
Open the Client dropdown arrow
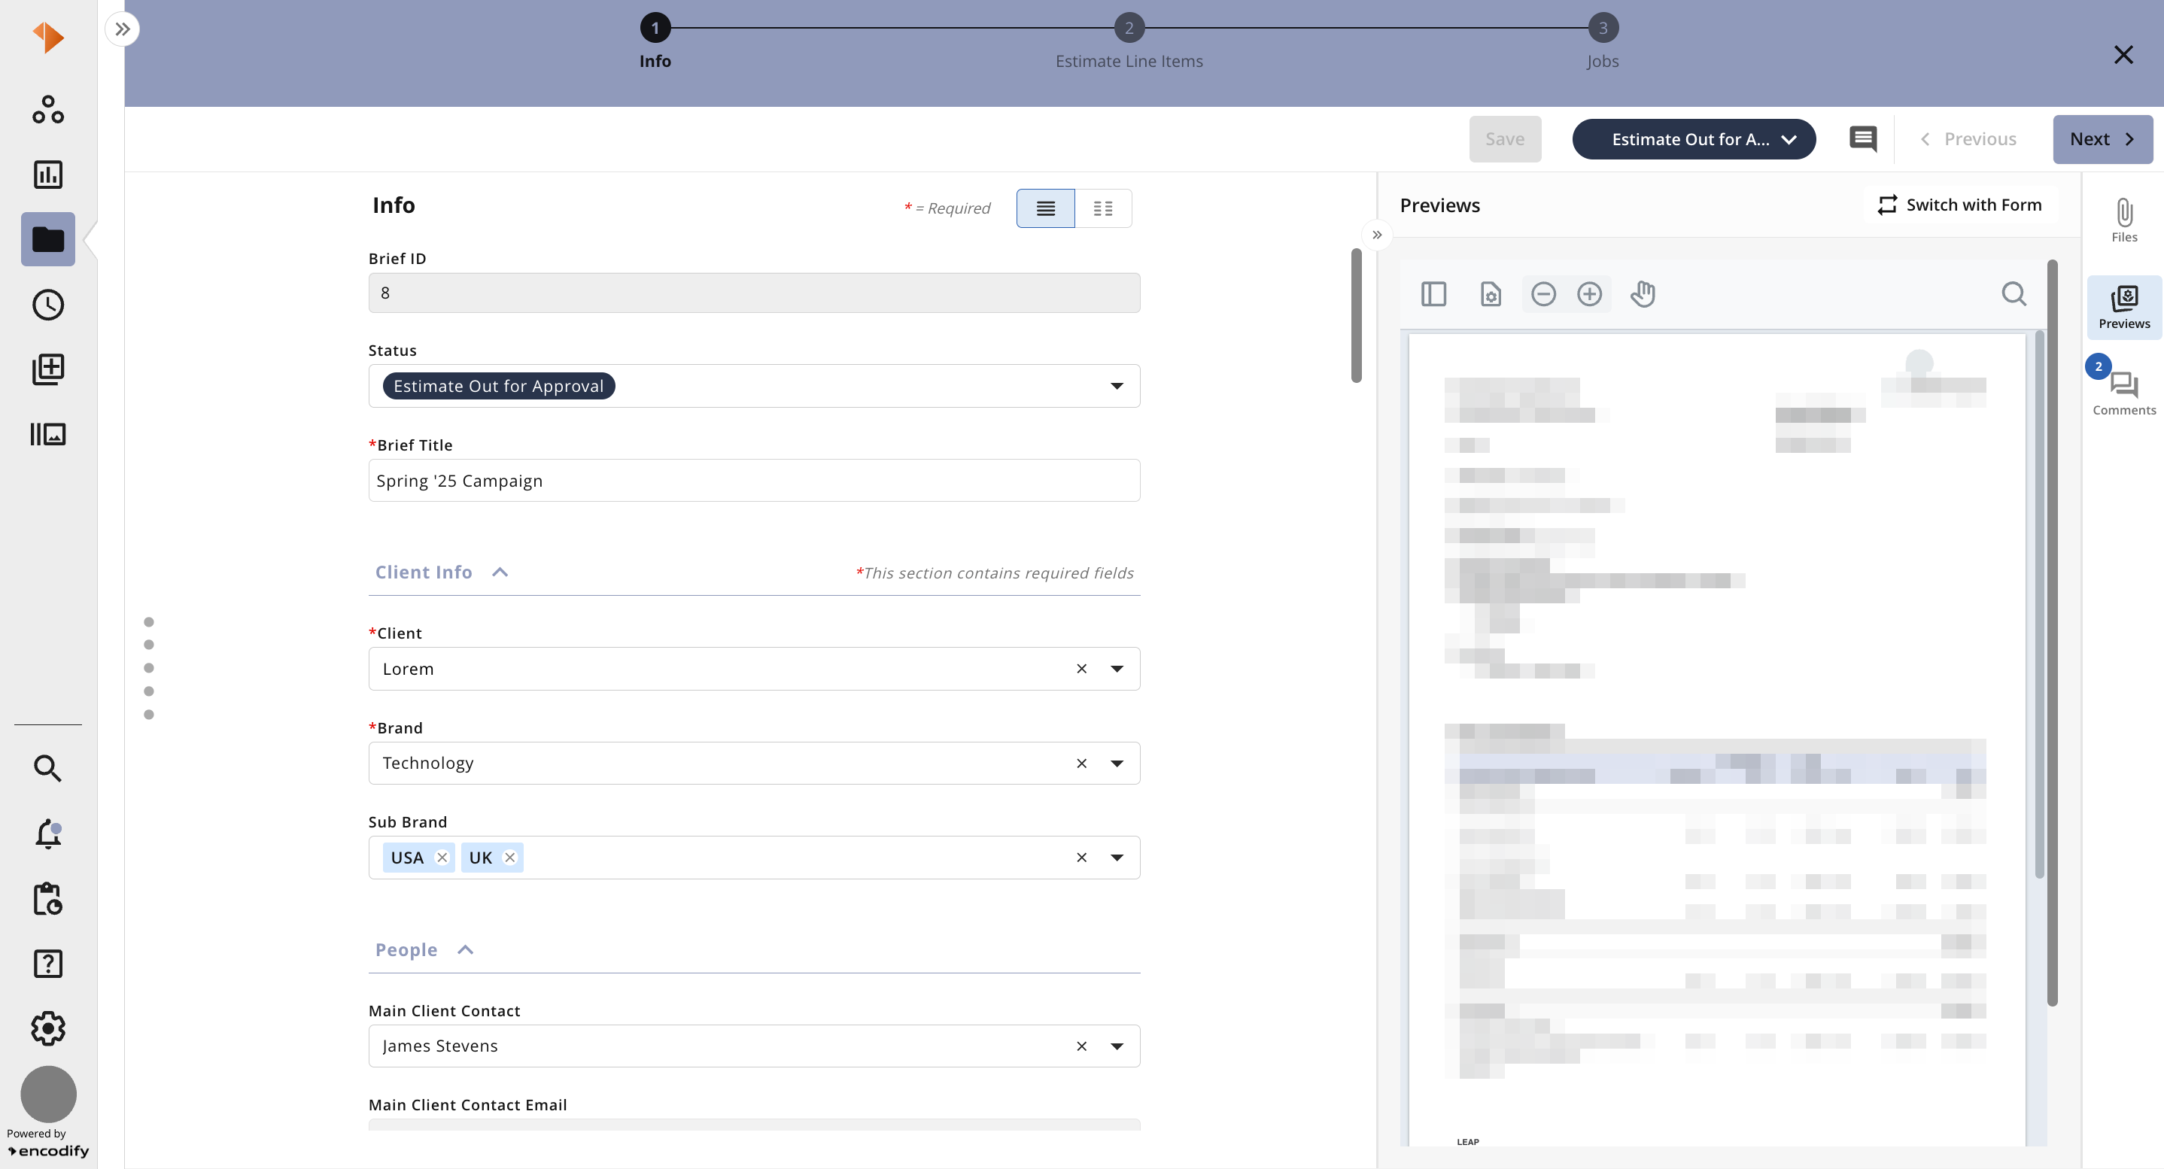[x=1117, y=670]
